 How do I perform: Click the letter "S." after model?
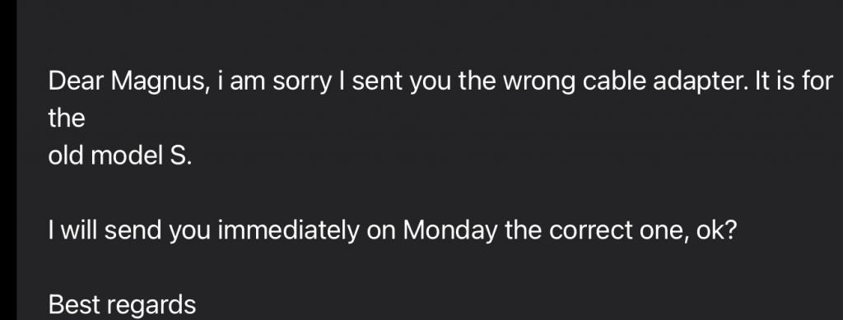click(x=180, y=155)
